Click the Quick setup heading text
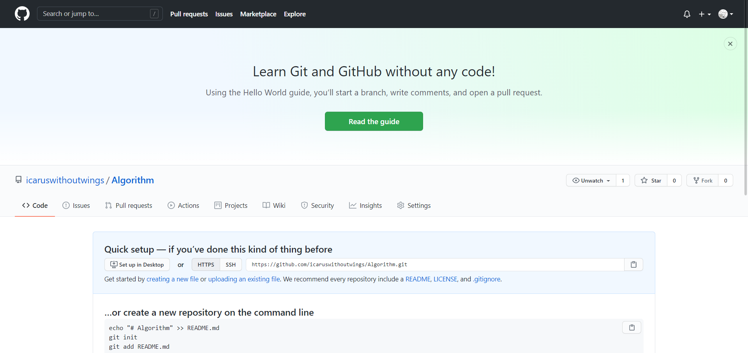748x353 pixels. click(x=218, y=249)
